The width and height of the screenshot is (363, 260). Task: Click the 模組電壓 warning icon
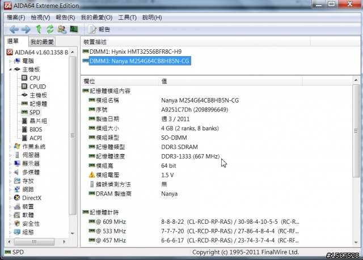click(92, 175)
